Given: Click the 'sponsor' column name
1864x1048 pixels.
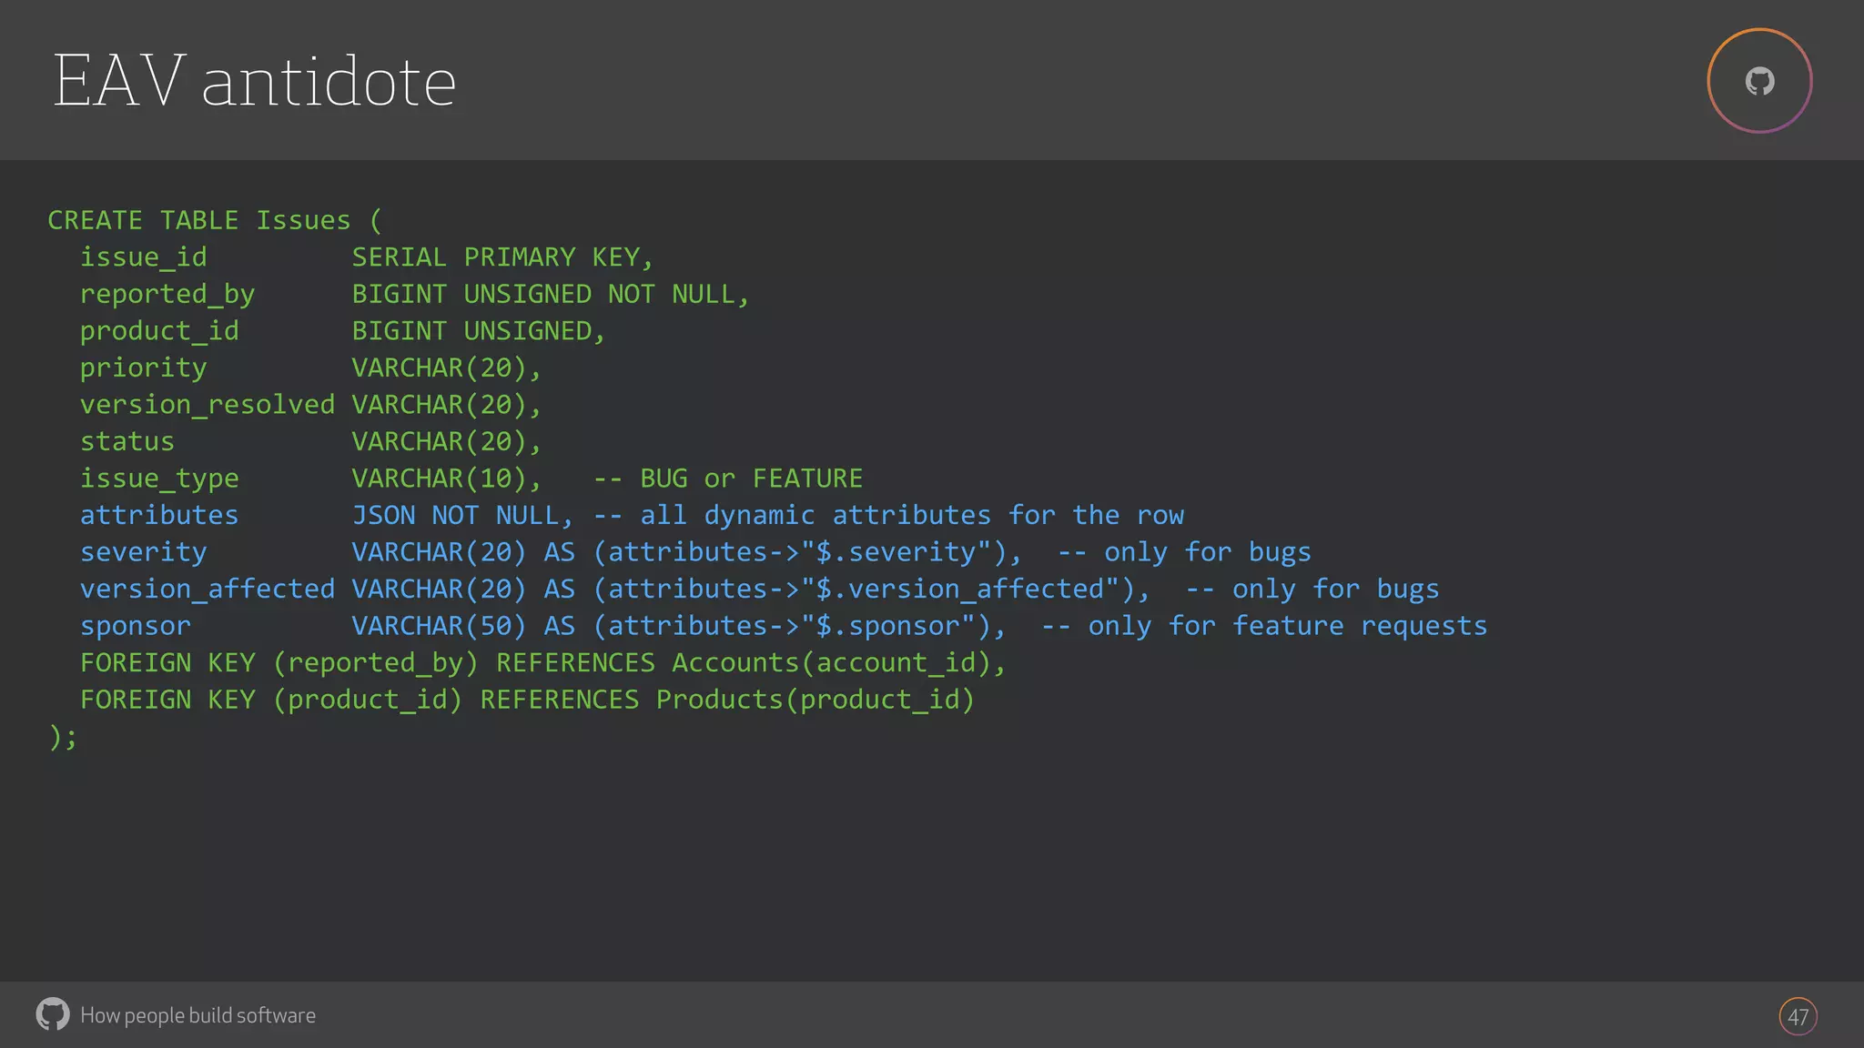Looking at the screenshot, I should (x=136, y=626).
